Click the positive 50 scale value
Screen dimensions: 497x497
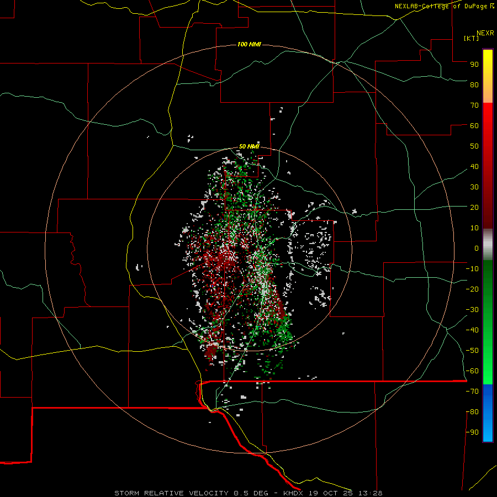(474, 146)
